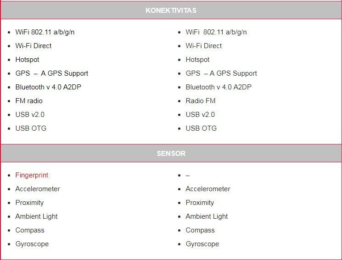Select "Gyroscope" in the right column
The image size is (342, 260).
202,244
